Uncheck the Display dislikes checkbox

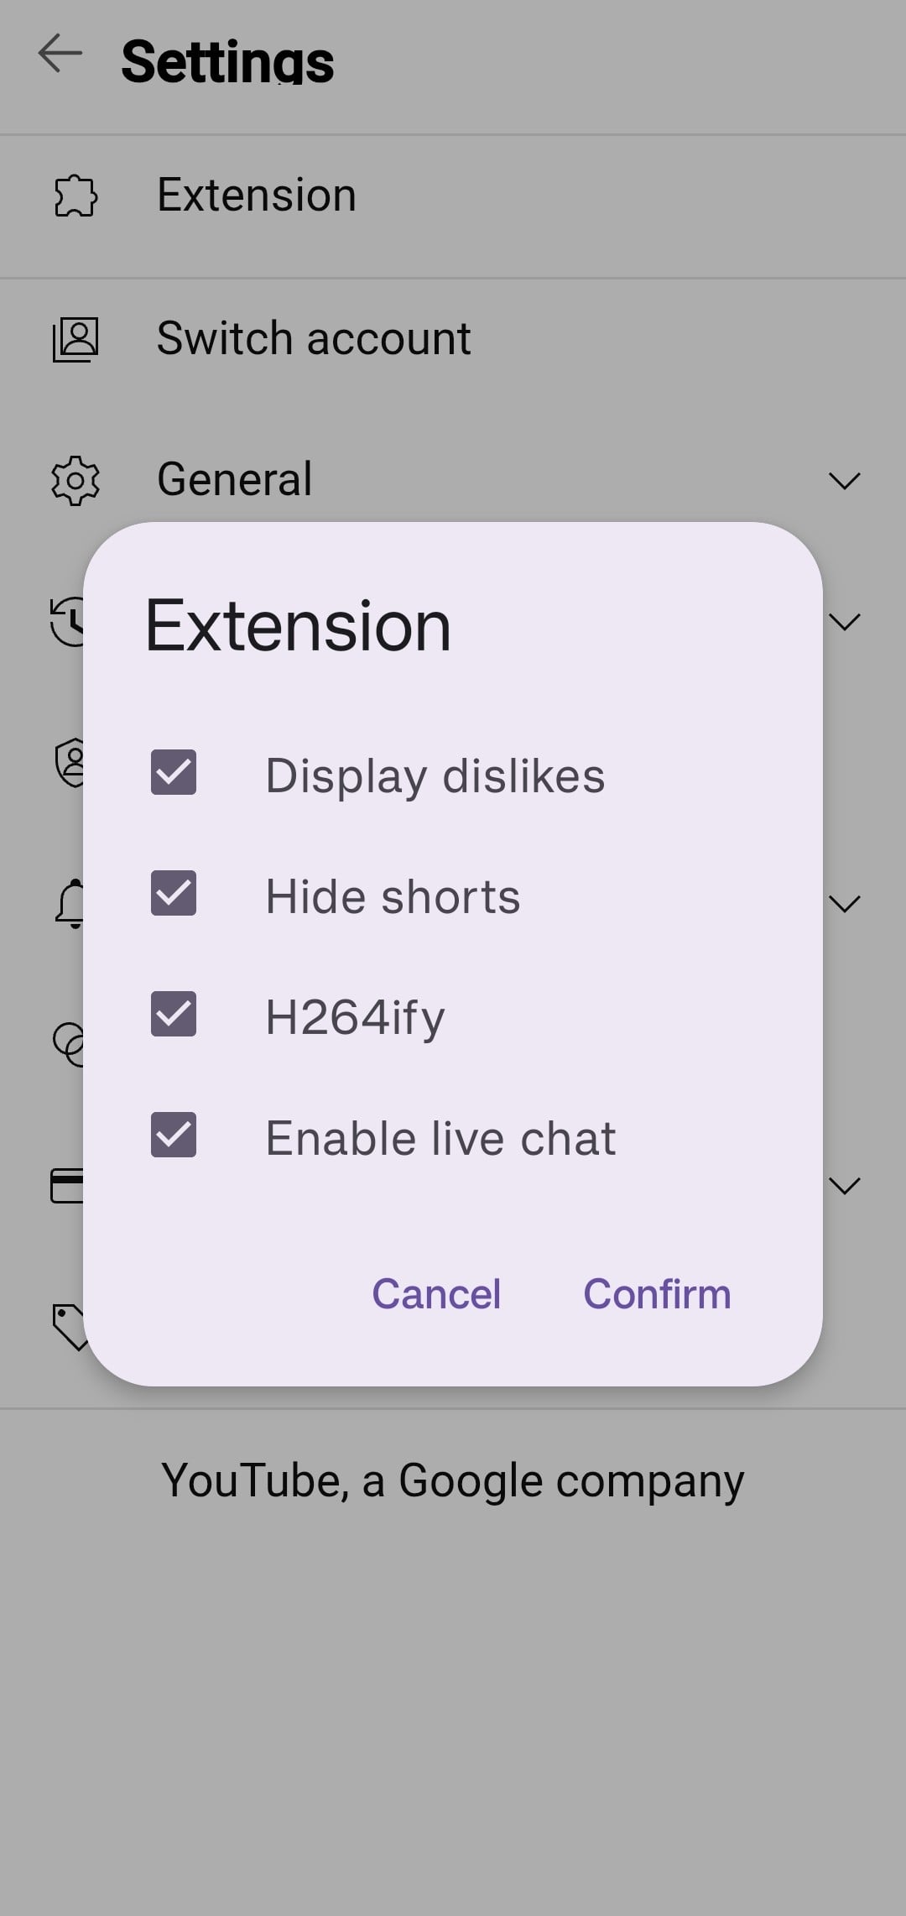[x=174, y=772]
